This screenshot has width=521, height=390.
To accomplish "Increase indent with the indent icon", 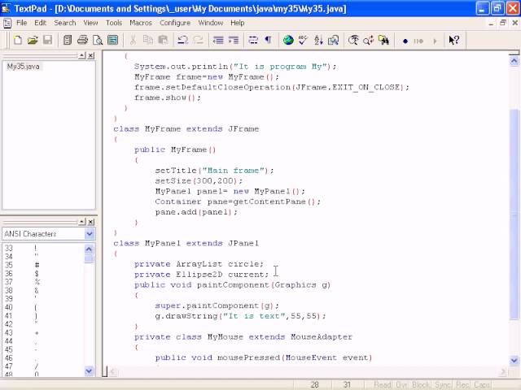I will [234, 41].
